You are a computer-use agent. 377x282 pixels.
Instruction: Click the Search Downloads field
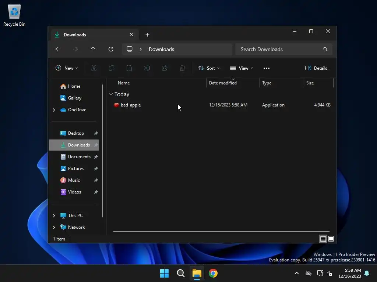(x=284, y=49)
